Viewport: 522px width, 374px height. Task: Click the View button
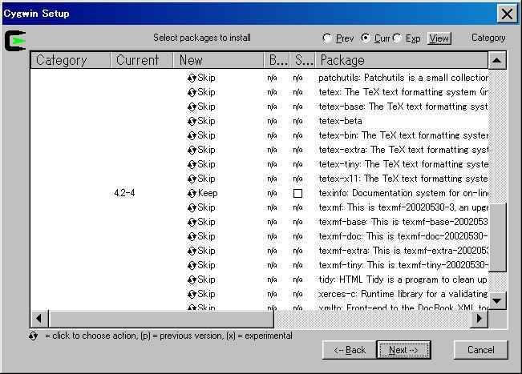[x=439, y=38]
